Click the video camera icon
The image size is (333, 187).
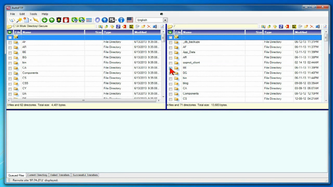112,20
